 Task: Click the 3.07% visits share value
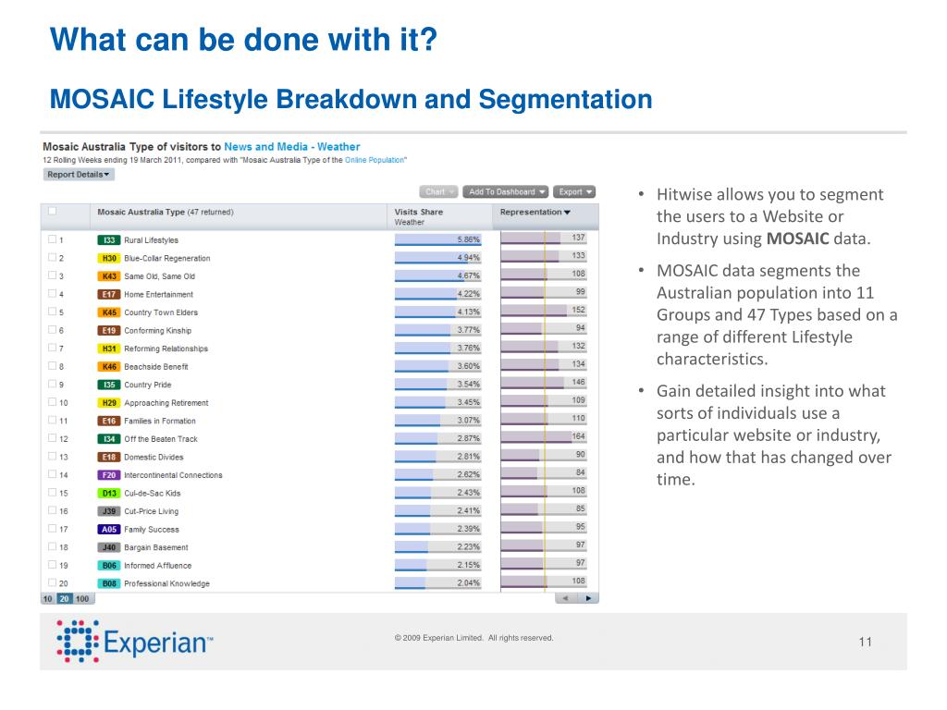coord(468,421)
